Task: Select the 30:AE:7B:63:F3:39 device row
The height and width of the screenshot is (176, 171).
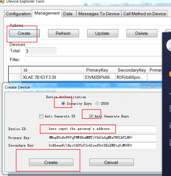Action: coord(85,77)
